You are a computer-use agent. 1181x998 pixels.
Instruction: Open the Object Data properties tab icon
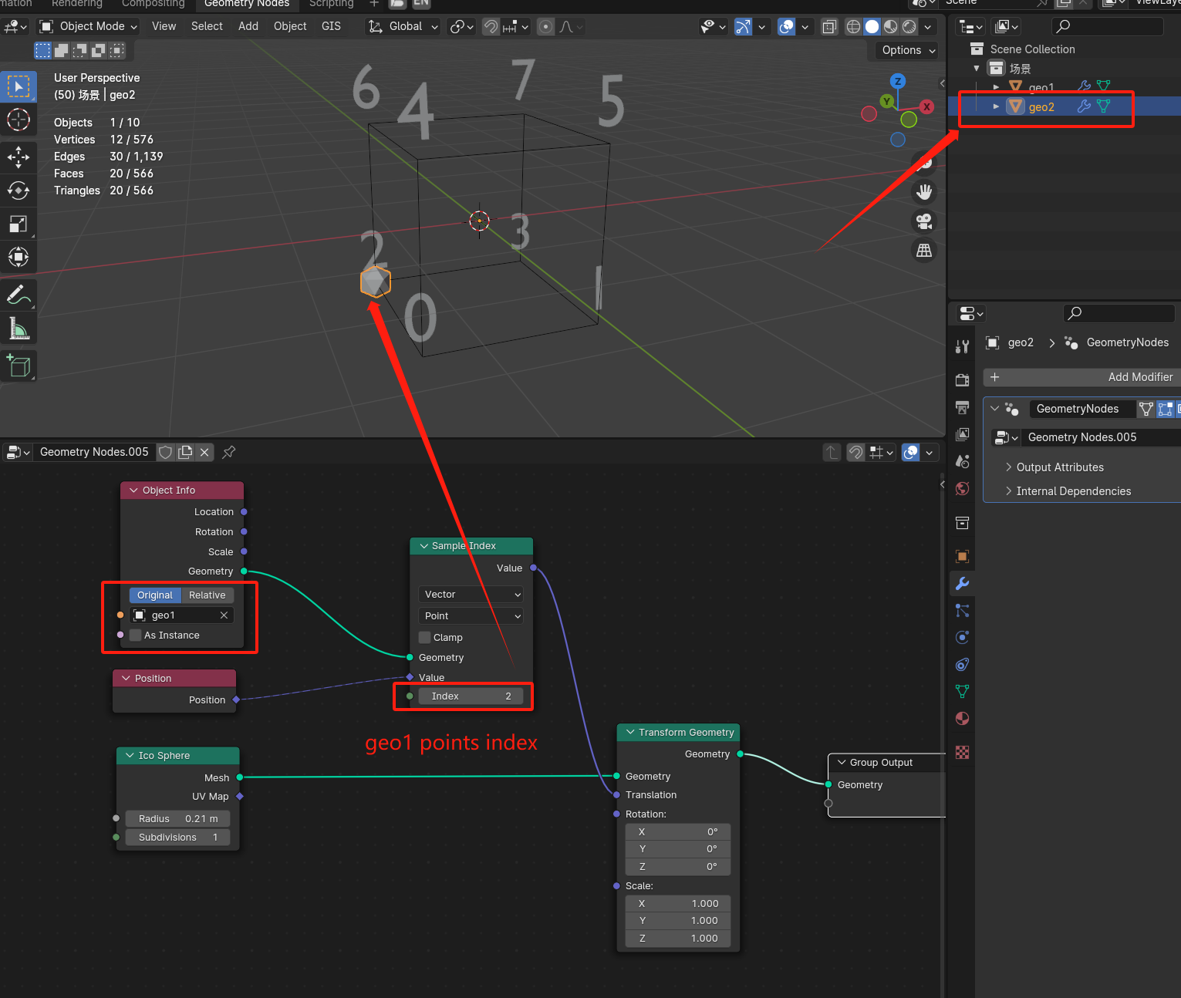click(962, 691)
